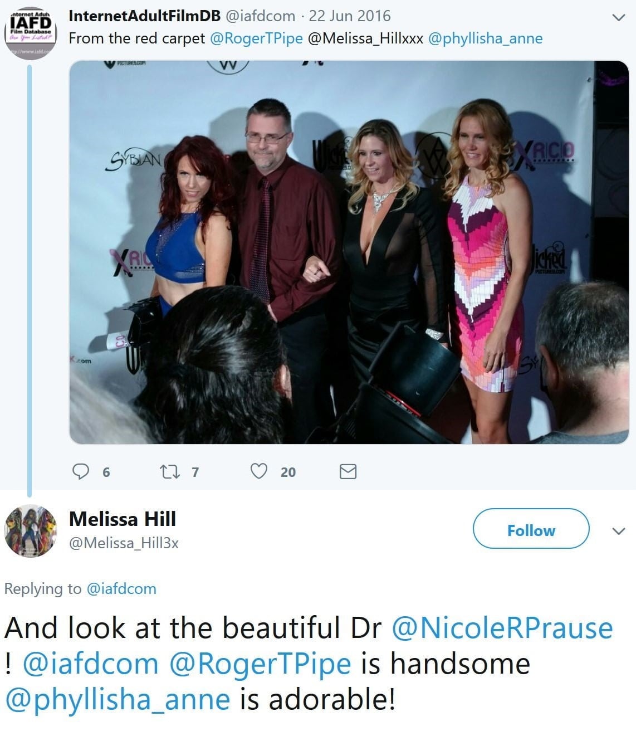Click the Melissa Hill display name
The height and width of the screenshot is (731, 636).
pos(123,519)
